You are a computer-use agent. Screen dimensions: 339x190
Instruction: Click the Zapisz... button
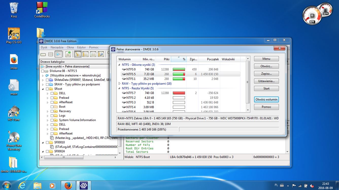click(266, 74)
